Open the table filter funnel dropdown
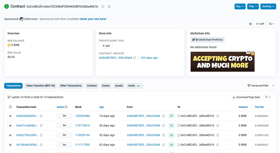 268,97
